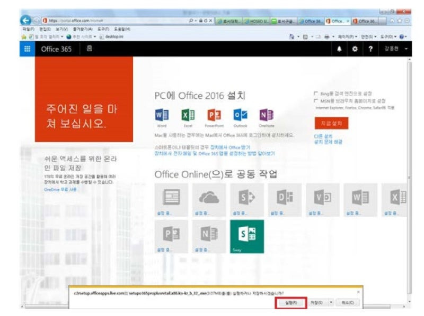Image resolution: width=424 pixels, height=316 pixels.
Task: Click the purple OneNote install icon
Action: [x=267, y=115]
